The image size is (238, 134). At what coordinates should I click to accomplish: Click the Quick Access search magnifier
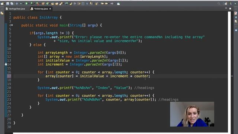pyautogui.click(x=219, y=4)
